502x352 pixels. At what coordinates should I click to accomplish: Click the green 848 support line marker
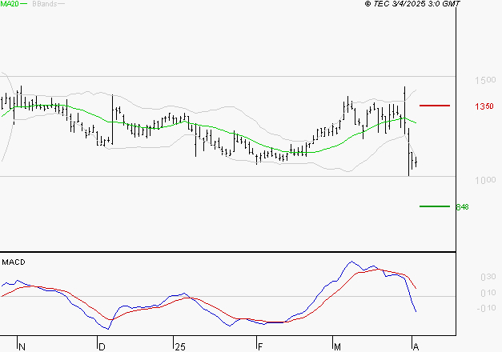[x=435, y=206]
